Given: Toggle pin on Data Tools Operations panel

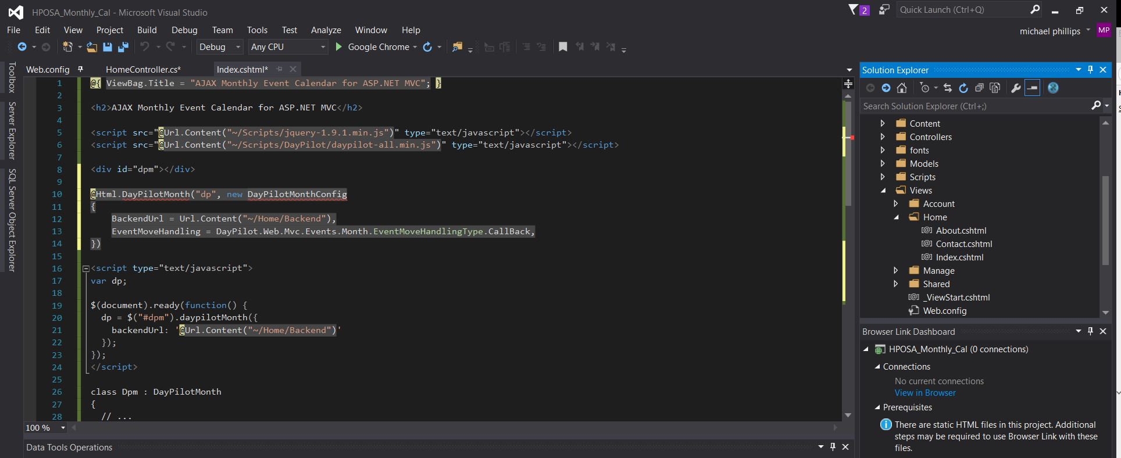Looking at the screenshot, I should [x=833, y=447].
